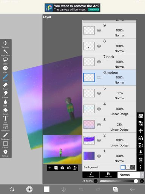
Task: Activate the Bucket fill tool
Action: tap(5, 111)
